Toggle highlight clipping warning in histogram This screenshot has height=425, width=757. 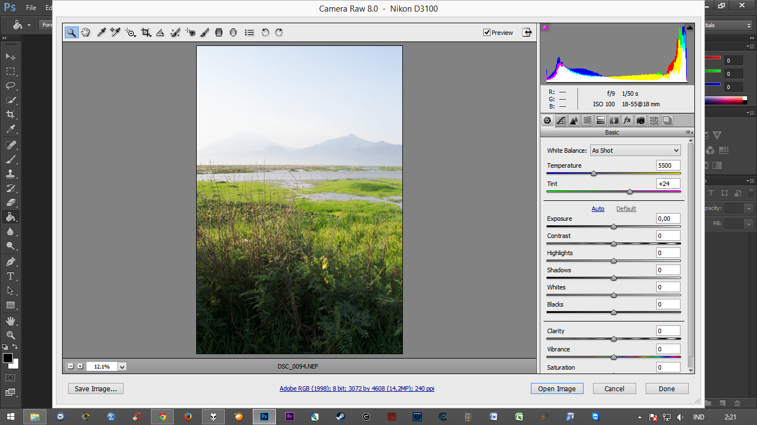[x=690, y=27]
